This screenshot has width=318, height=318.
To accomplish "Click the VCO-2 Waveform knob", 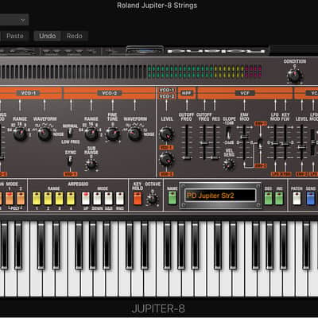I will point(135,134).
